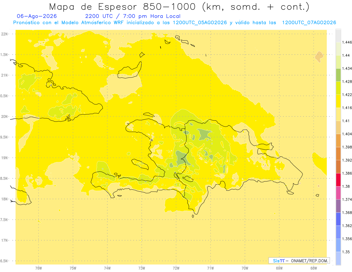Click the colorbar value '1.35'

click(346, 252)
